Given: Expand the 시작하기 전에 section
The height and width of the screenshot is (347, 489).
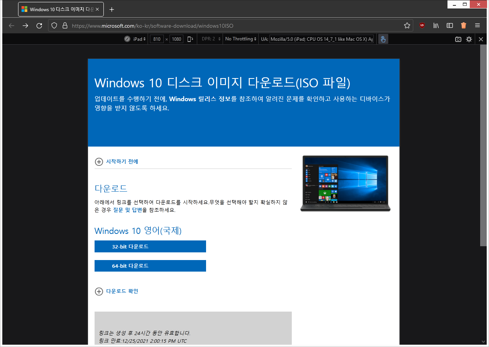Looking at the screenshot, I should point(116,162).
